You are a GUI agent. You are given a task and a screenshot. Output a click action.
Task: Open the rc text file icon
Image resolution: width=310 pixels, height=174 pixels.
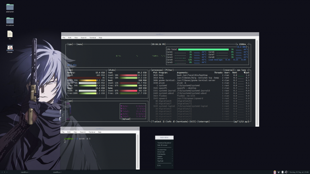point(10,34)
